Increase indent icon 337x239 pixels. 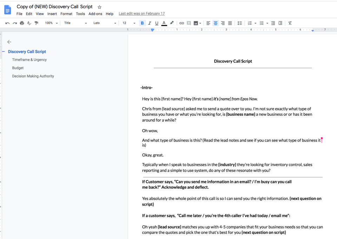(280, 23)
